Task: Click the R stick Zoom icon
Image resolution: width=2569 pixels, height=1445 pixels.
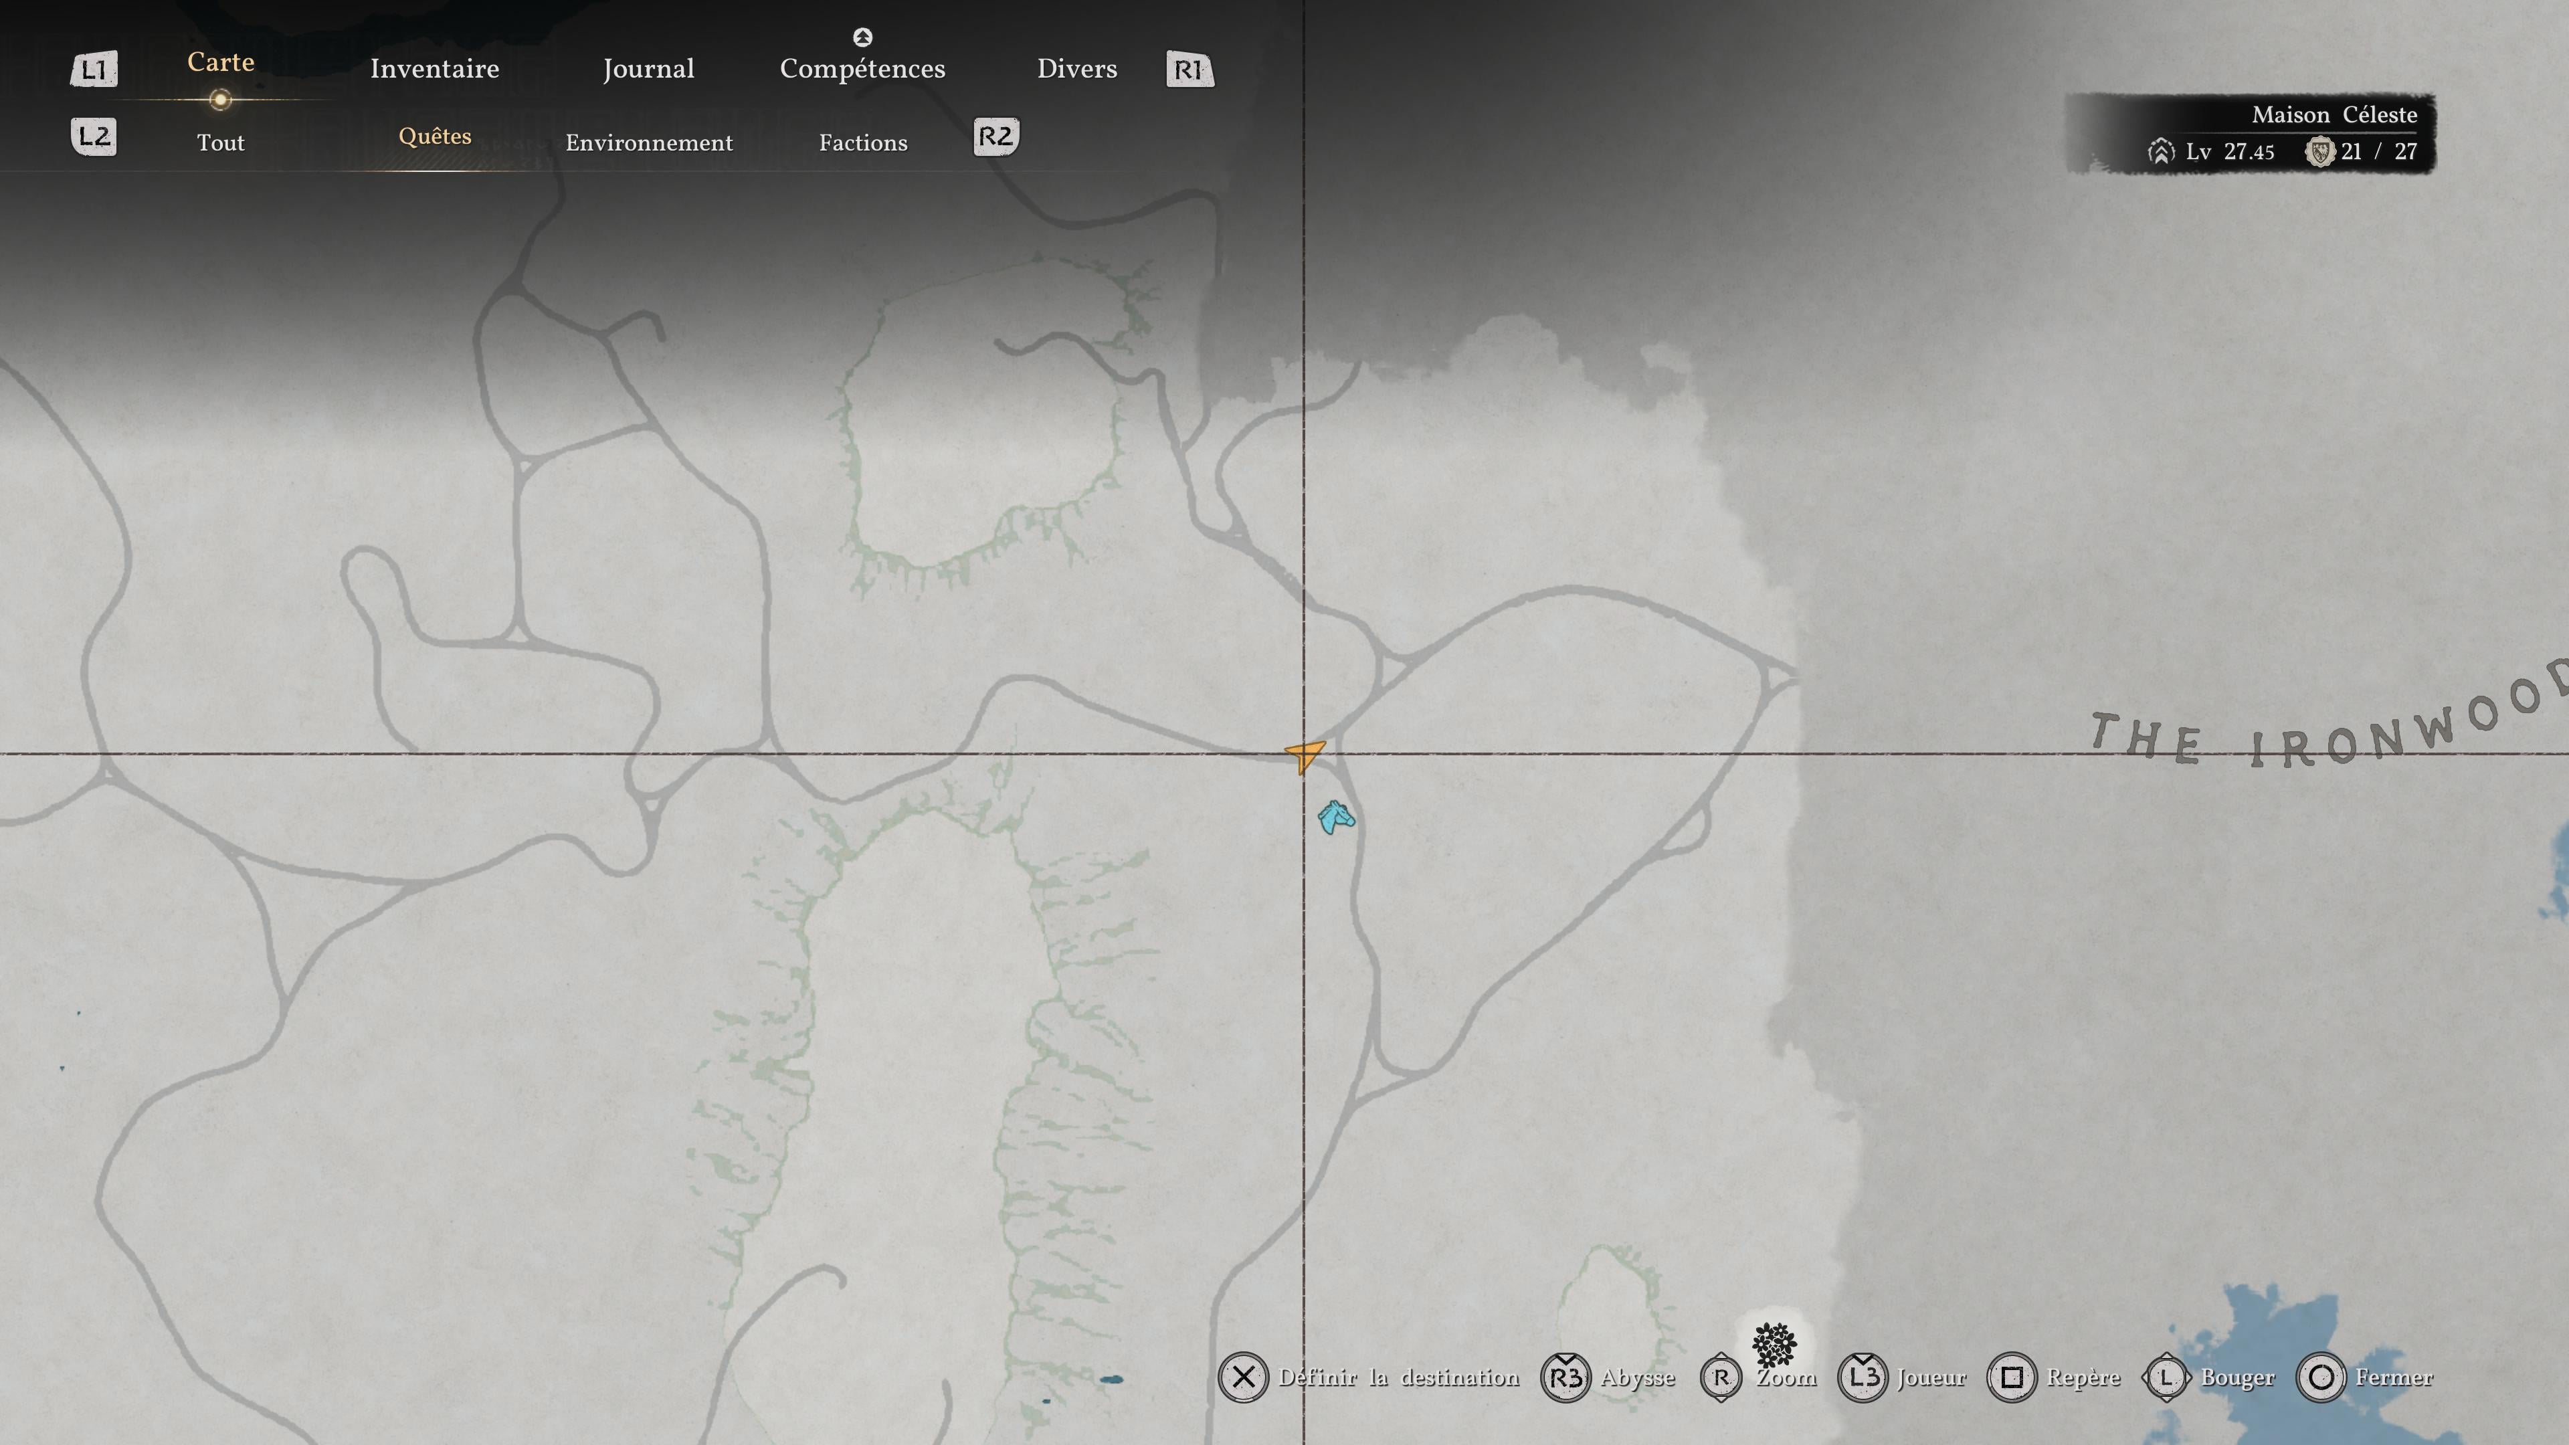Action: tap(1721, 1377)
